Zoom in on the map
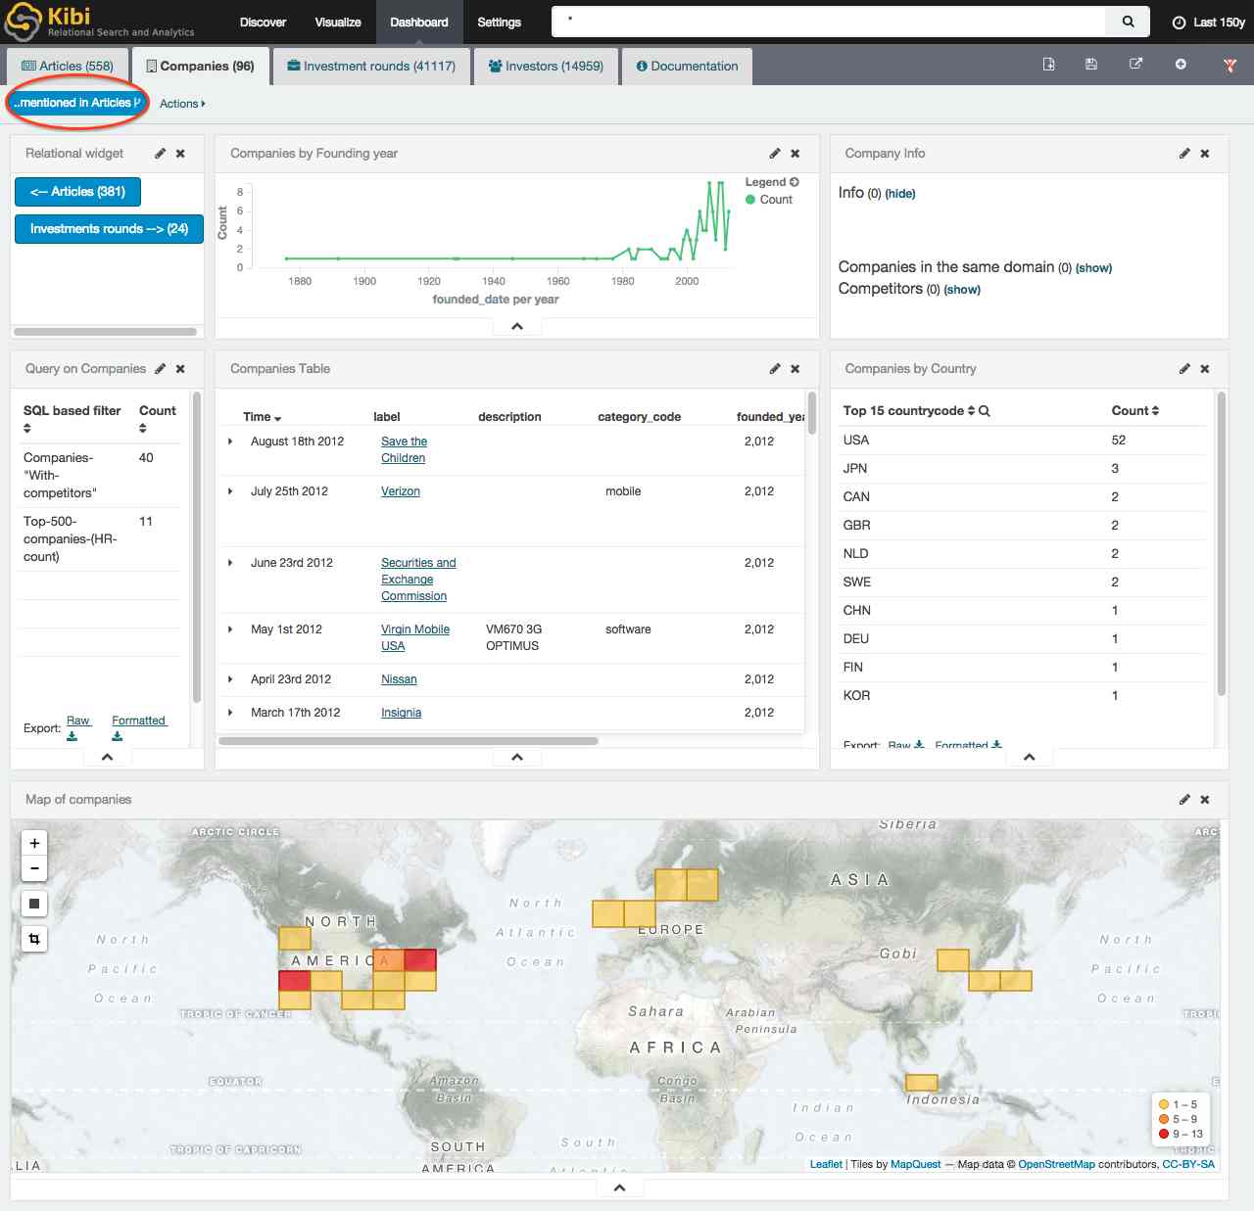The image size is (1254, 1211). coord(34,843)
